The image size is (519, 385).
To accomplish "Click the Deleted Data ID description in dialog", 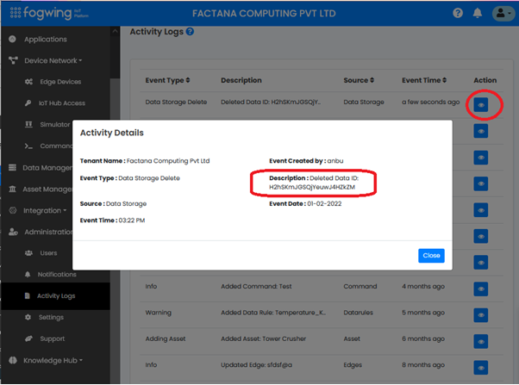I will (x=314, y=183).
